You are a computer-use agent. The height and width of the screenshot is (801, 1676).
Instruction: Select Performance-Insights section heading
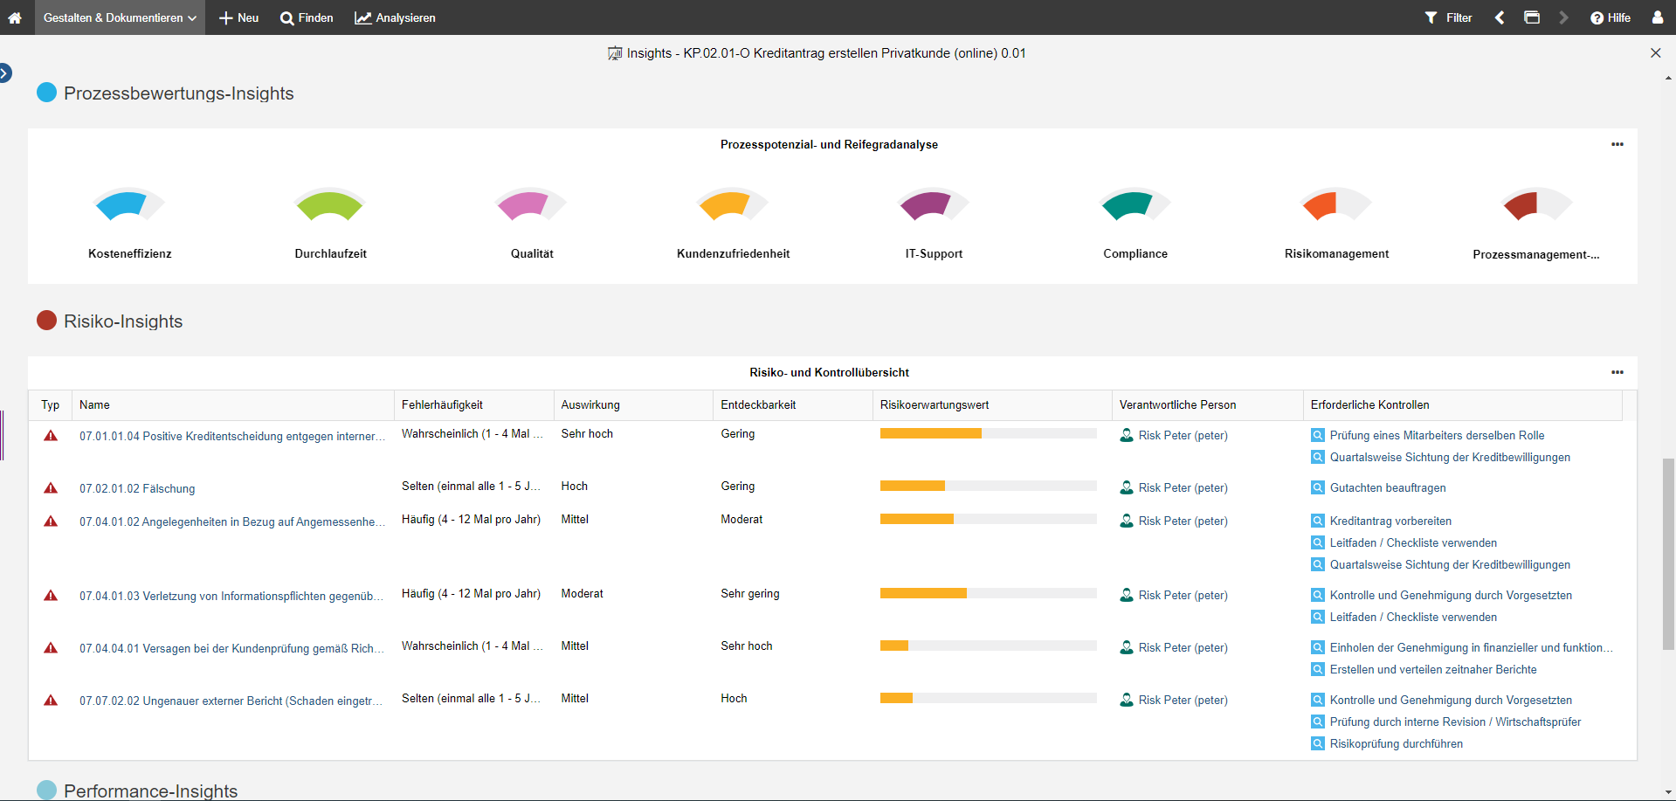[150, 791]
